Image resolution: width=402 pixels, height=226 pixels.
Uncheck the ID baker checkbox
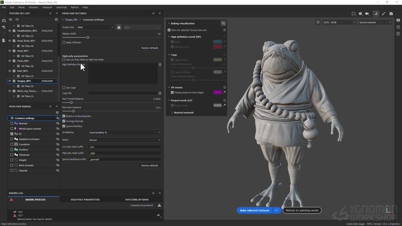click(x=12, y=134)
